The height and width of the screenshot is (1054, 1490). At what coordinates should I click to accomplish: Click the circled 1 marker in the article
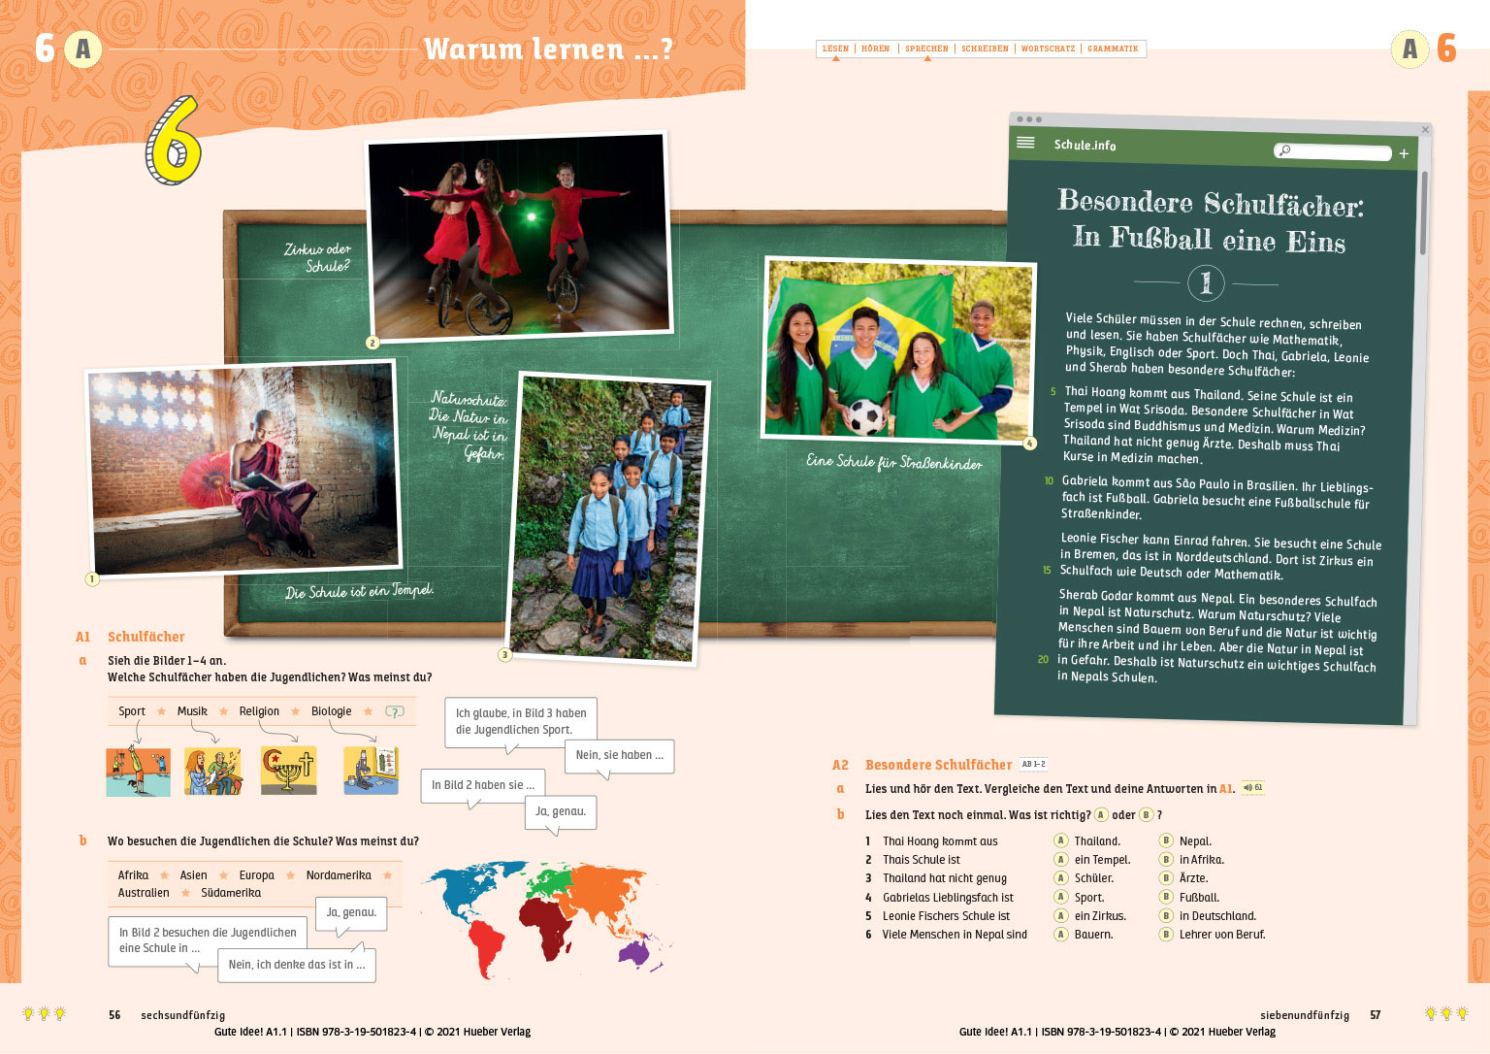pyautogui.click(x=1206, y=282)
